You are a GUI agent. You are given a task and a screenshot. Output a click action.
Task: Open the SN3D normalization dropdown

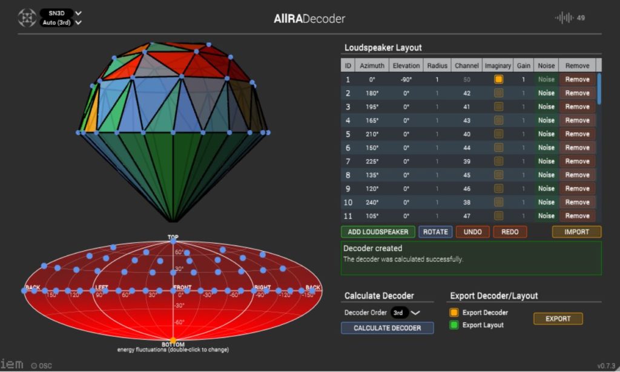[x=61, y=13]
